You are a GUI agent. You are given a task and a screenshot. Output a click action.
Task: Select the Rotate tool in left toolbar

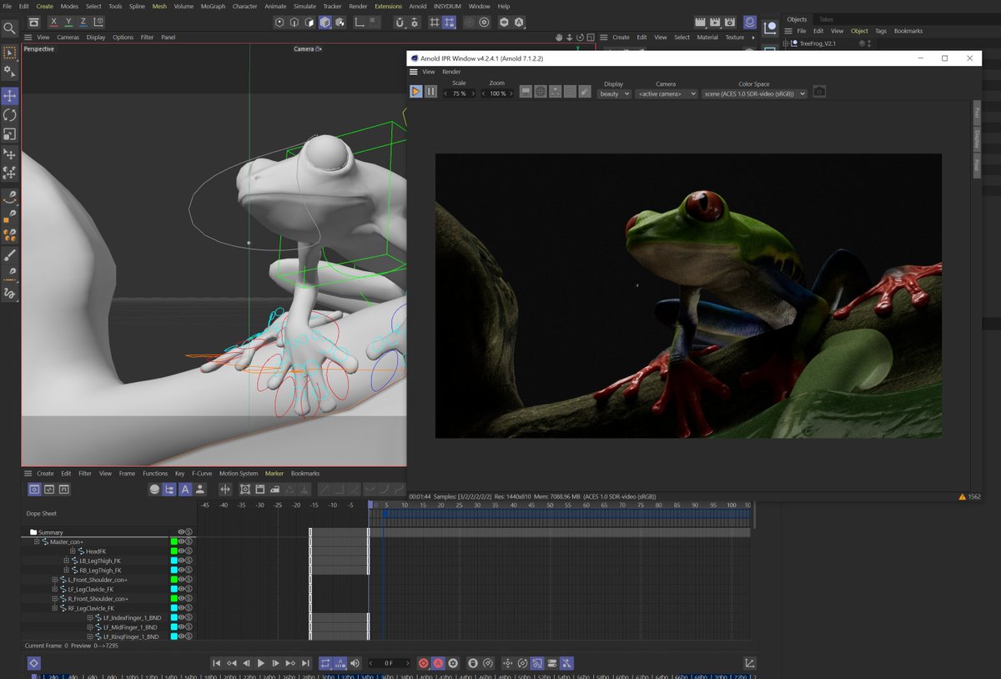[x=10, y=115]
